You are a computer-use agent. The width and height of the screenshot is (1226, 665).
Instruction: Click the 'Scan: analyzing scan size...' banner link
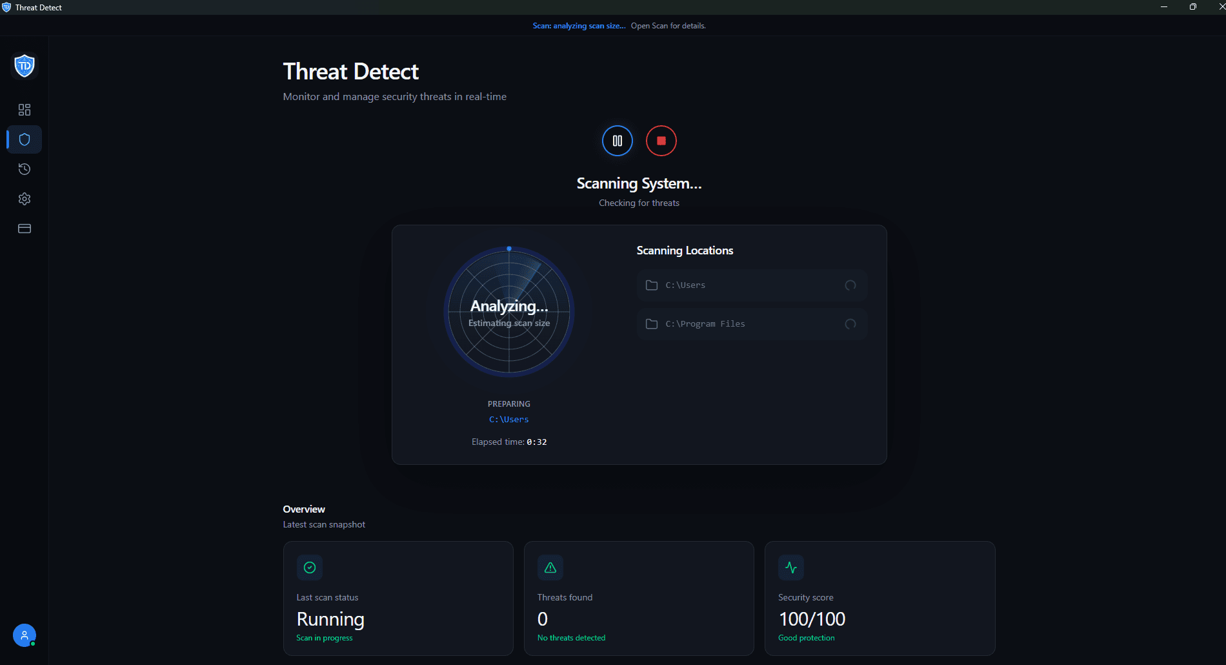579,26
